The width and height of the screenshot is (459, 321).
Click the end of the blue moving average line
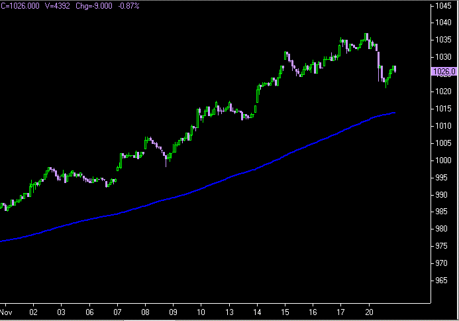[x=395, y=113]
